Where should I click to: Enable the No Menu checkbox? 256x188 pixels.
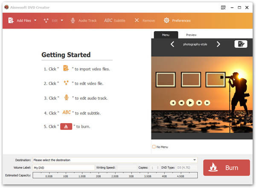tap(154, 147)
